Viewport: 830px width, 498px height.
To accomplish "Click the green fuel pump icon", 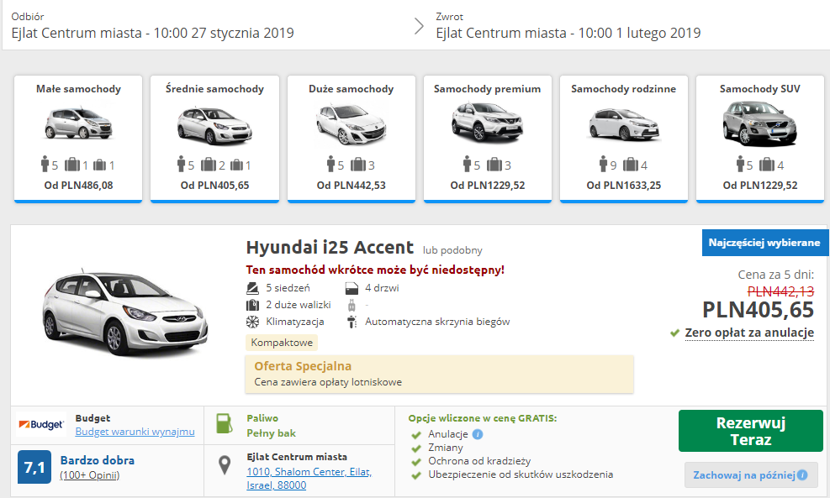I will (225, 423).
